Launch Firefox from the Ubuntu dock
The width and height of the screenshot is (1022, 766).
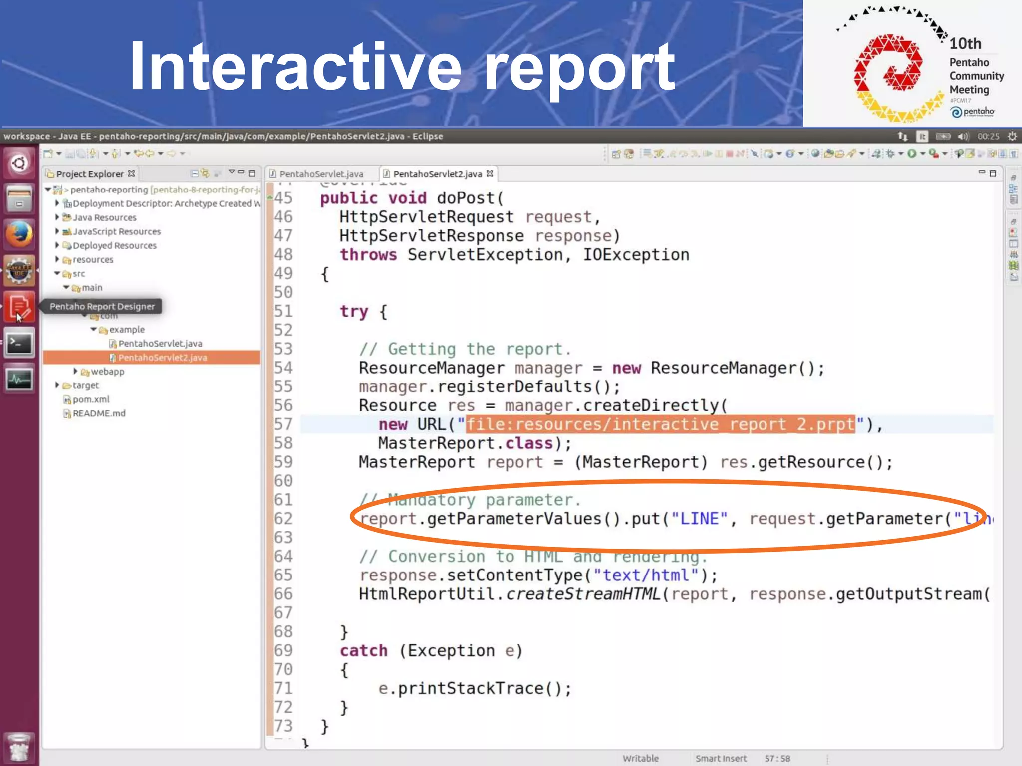pos(19,234)
